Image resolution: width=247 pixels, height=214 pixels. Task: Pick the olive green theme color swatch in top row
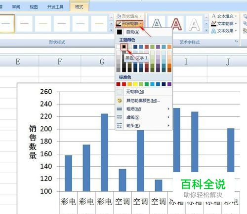click(x=152, y=47)
